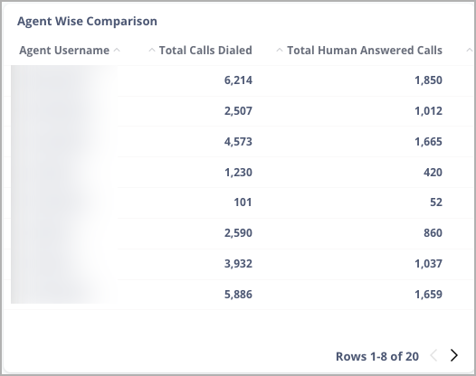Select the 860 answered calls value
The width and height of the screenshot is (476, 376).
[433, 233]
